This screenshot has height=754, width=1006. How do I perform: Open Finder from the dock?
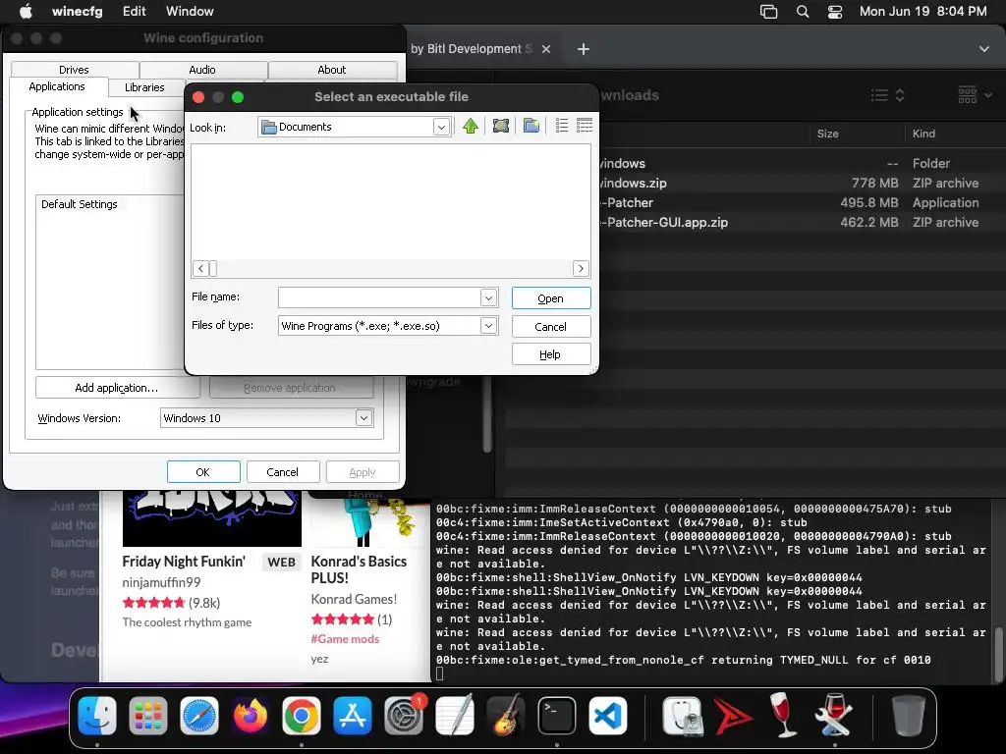pyautogui.click(x=97, y=716)
